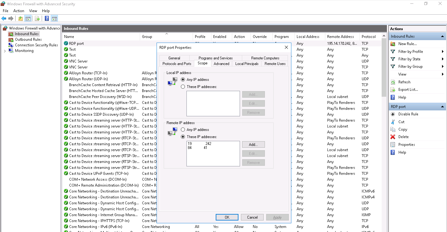This screenshot has width=447, height=232.
Task: Select Outbound Rules in the console tree
Action: [28, 39]
